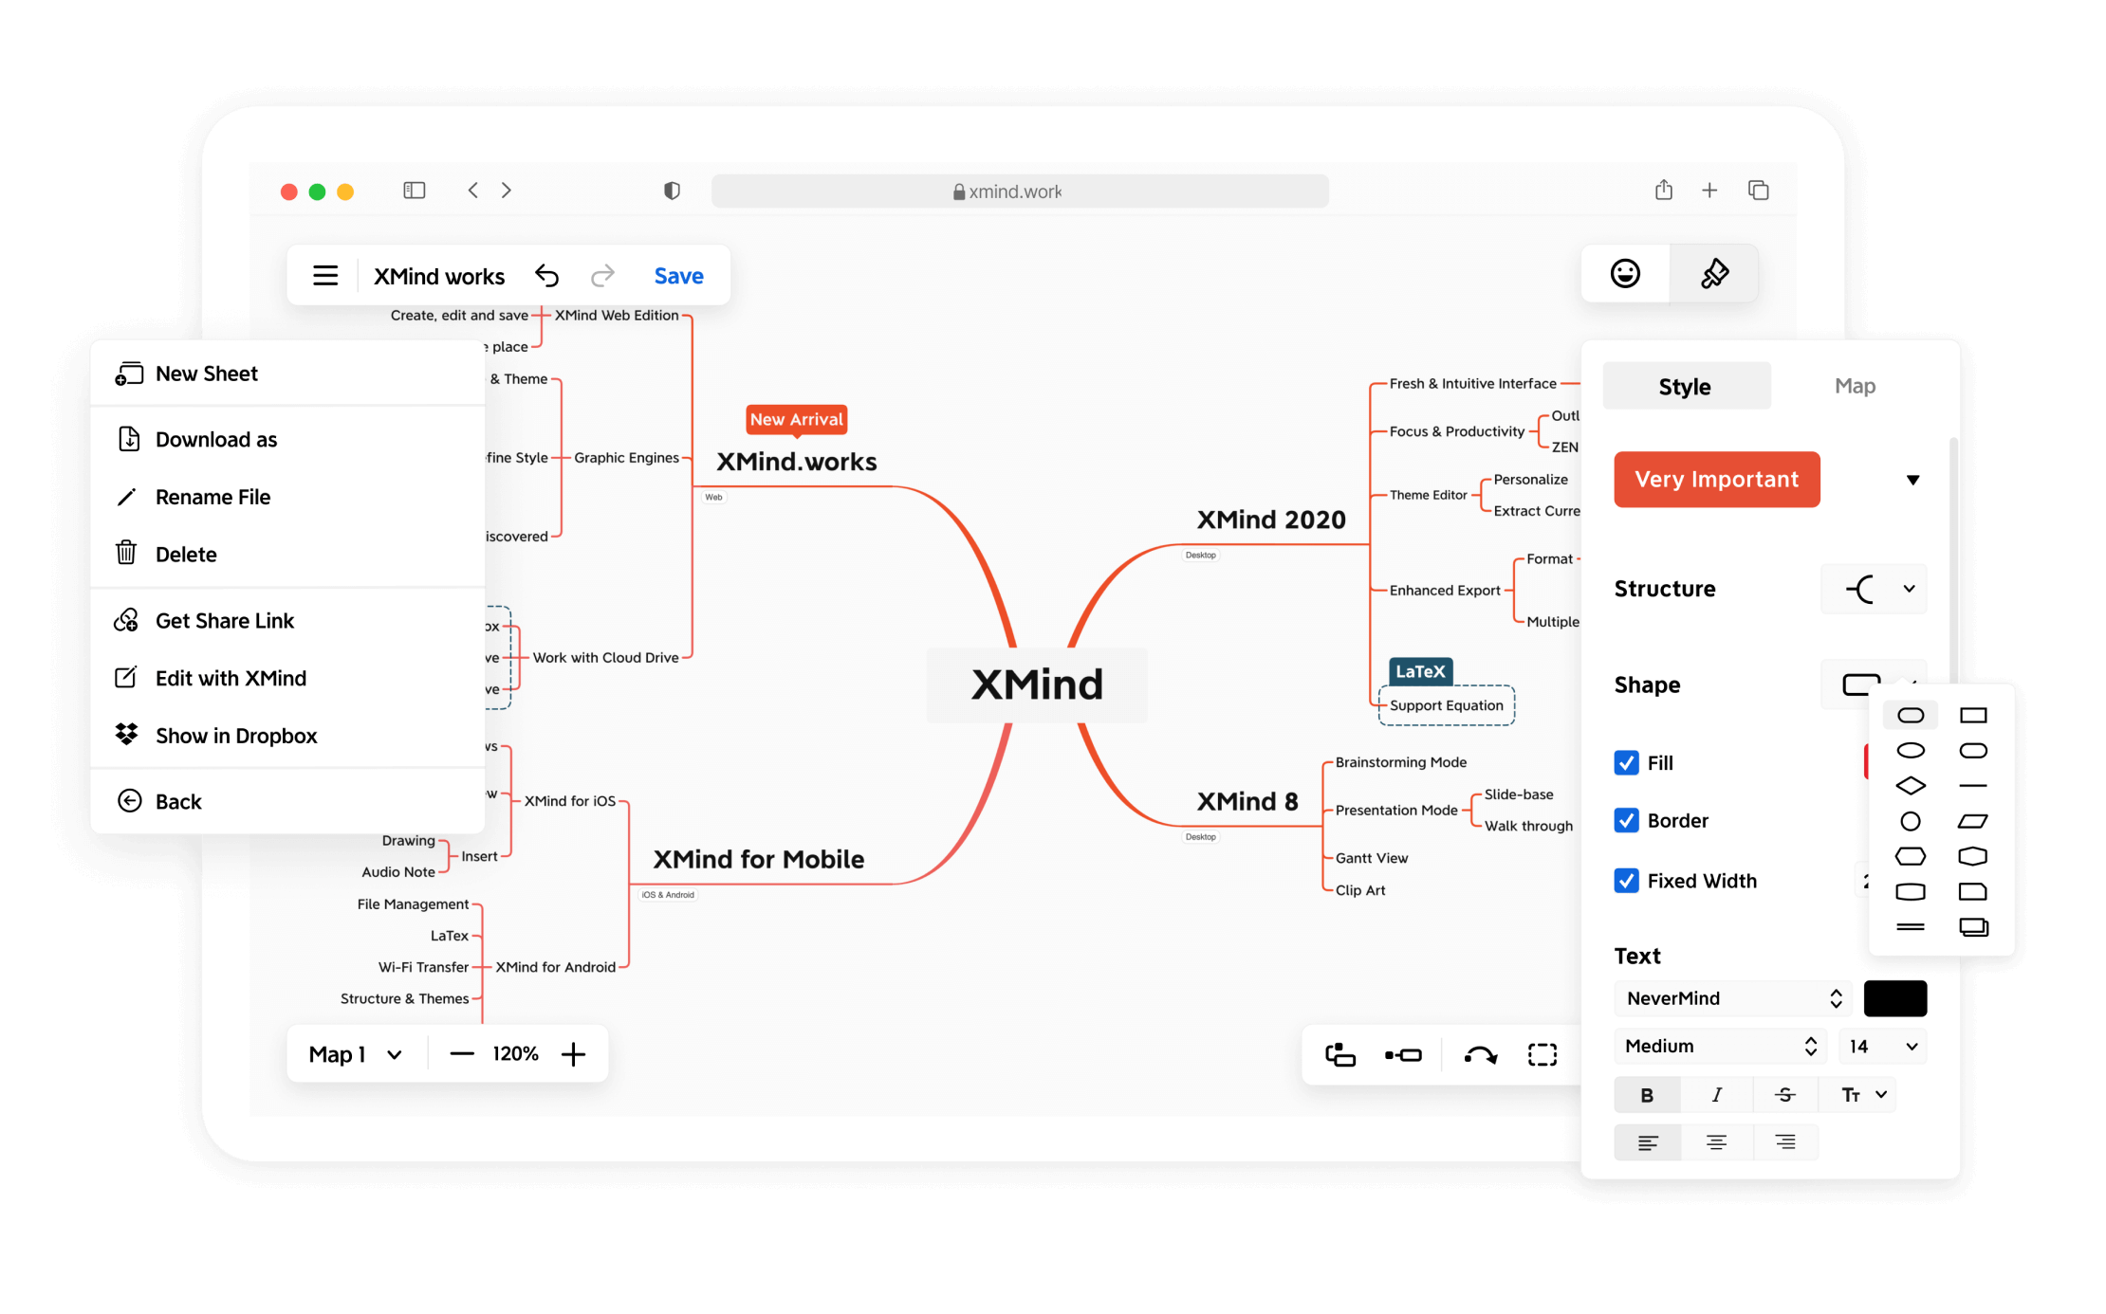Open the NeverMind font dropdown

click(1732, 998)
